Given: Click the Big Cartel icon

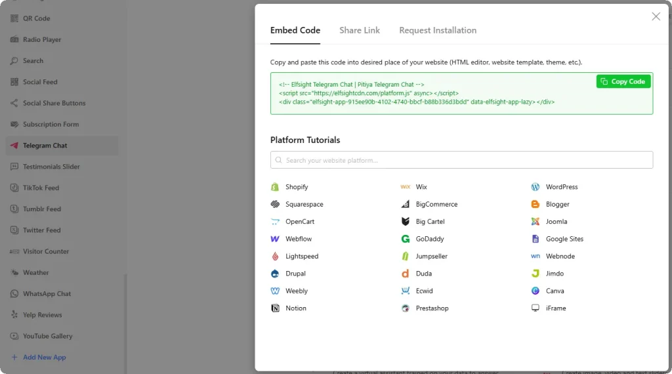Looking at the screenshot, I should pos(405,222).
